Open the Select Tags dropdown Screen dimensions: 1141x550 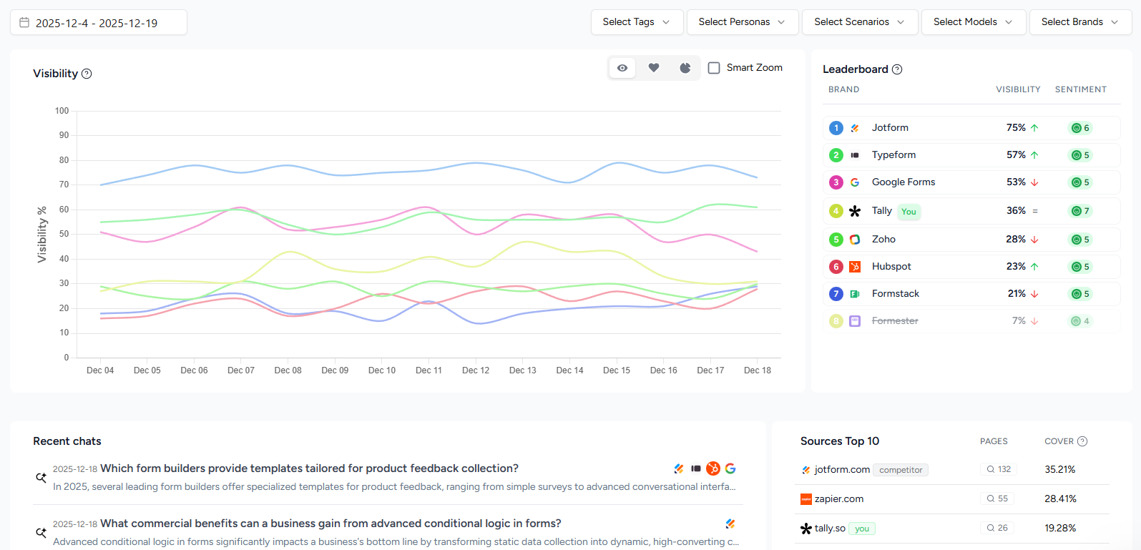coord(637,22)
